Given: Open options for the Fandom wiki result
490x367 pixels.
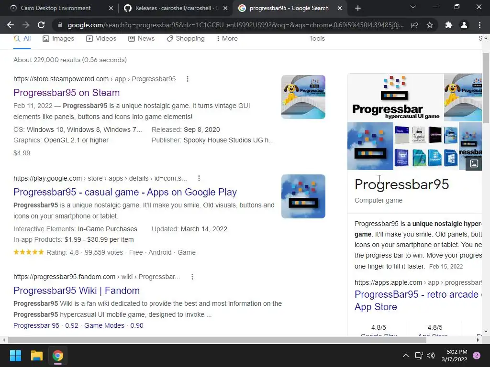Looking at the screenshot, I should (x=192, y=277).
